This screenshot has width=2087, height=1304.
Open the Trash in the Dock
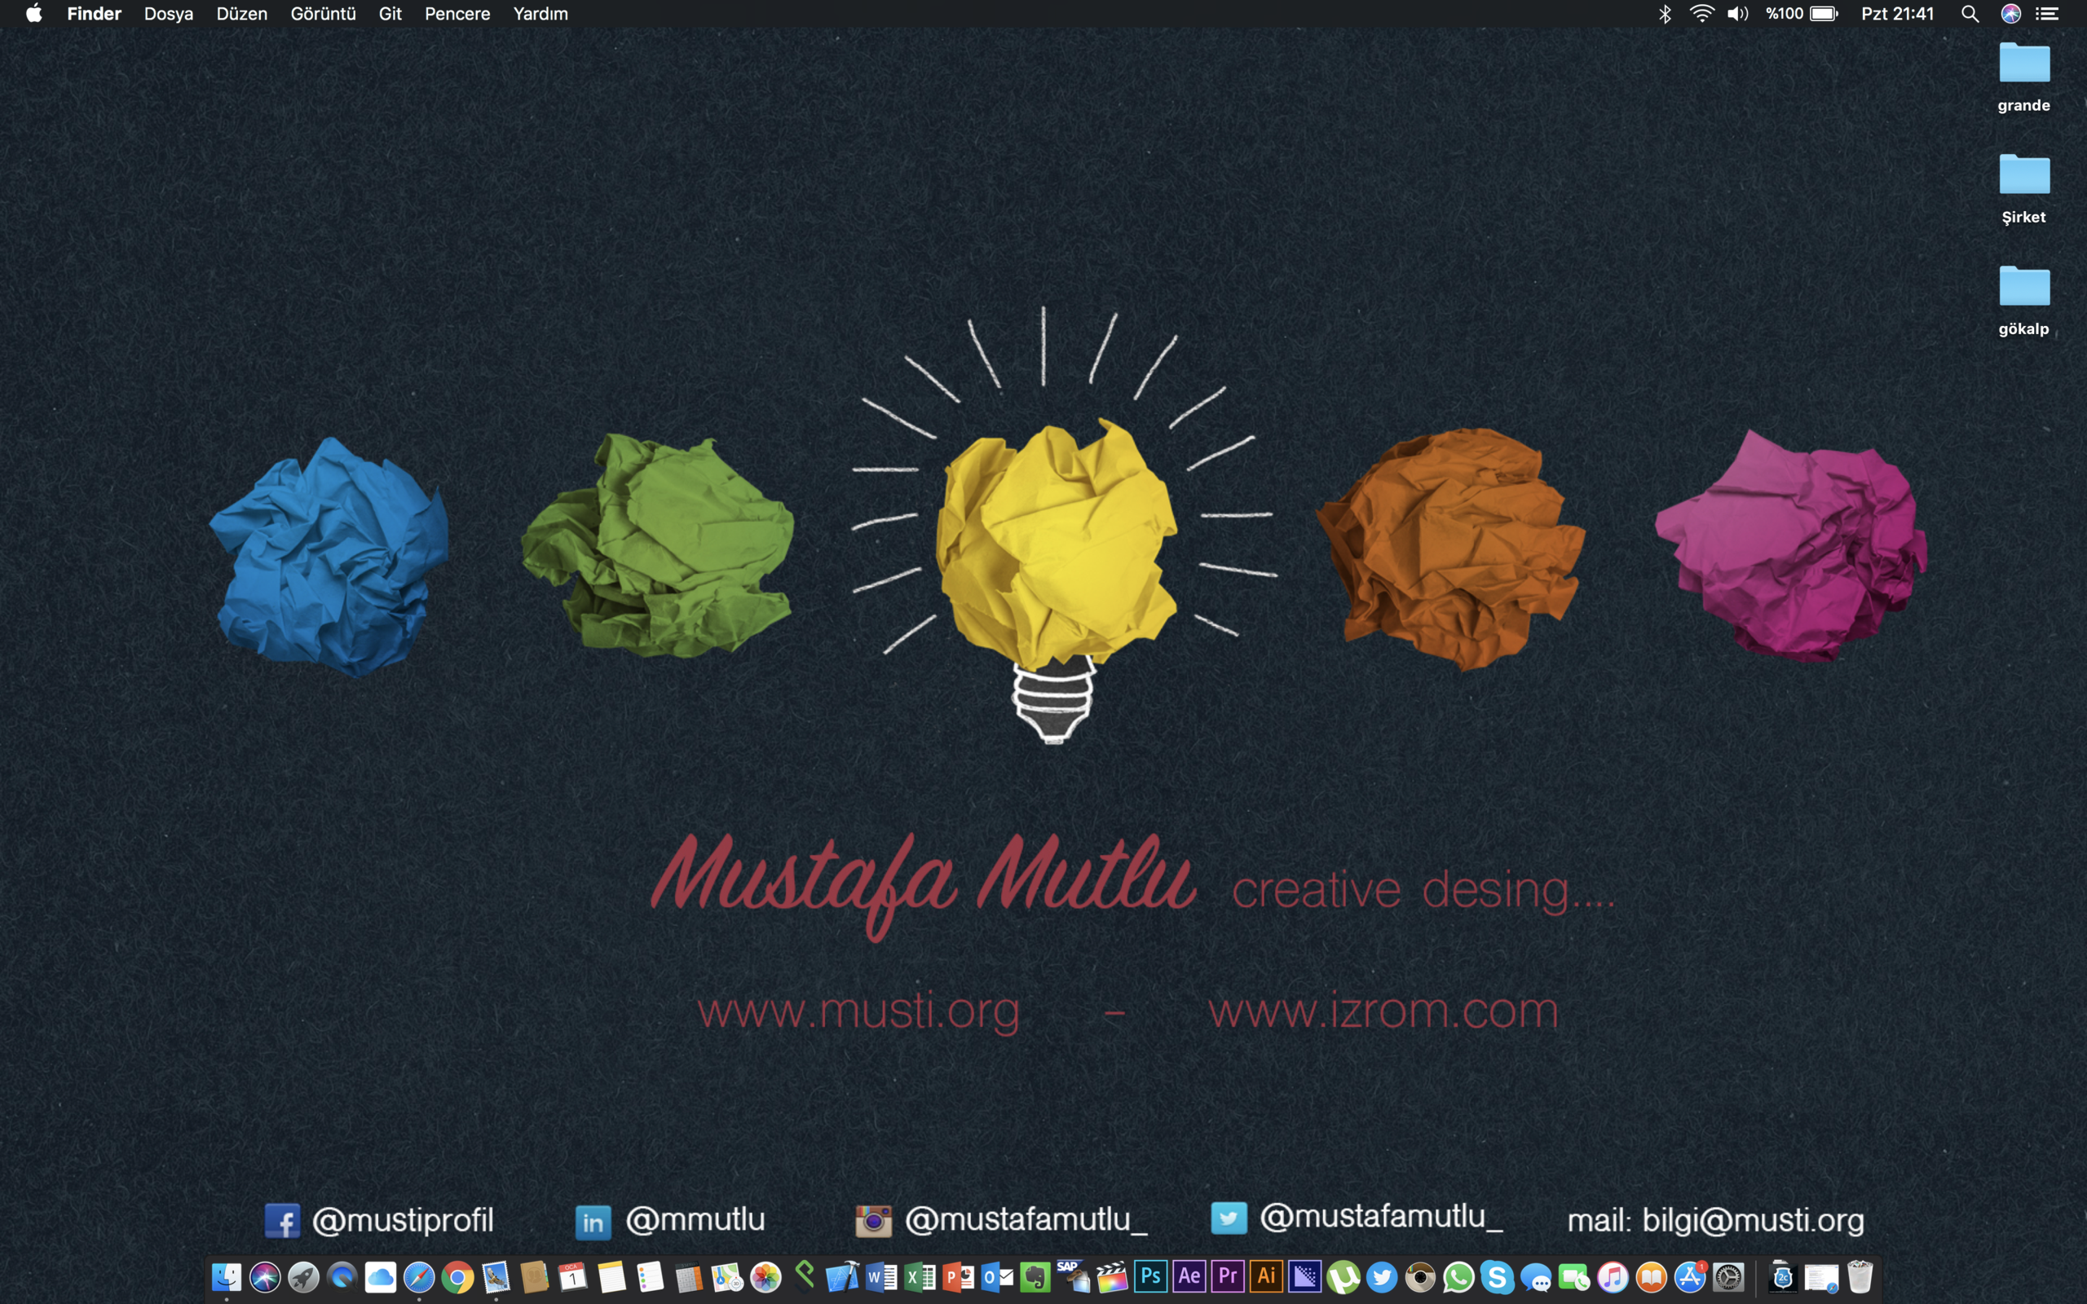(x=1860, y=1277)
